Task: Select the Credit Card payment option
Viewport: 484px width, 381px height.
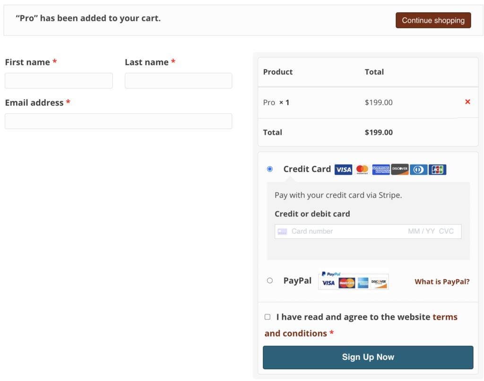Action: pos(270,169)
